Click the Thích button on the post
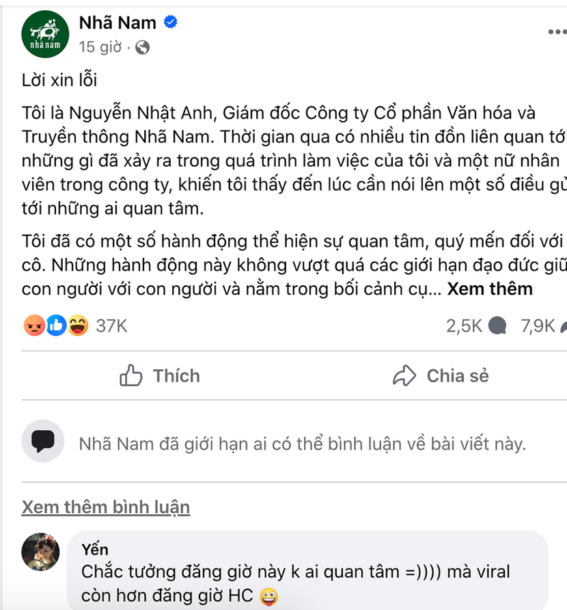The height and width of the screenshot is (610, 567). coord(158,375)
